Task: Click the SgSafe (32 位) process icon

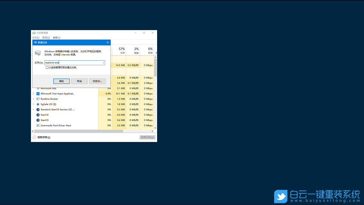Action: click(x=37, y=104)
